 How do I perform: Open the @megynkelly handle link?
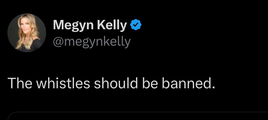pos(92,42)
